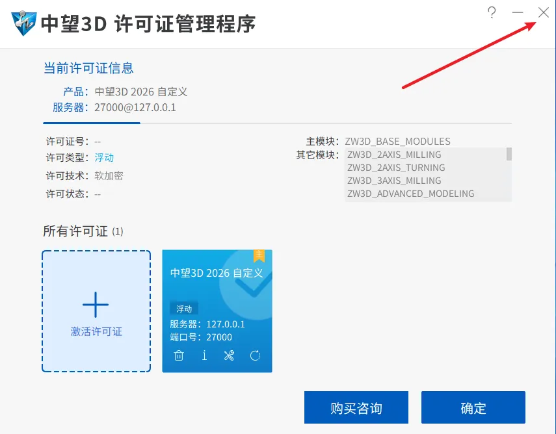The height and width of the screenshot is (434, 556).
Task: Click the ZW3D_BASE_MODULES main module text
Action: pyautogui.click(x=397, y=142)
